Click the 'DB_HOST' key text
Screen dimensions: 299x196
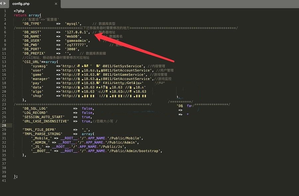[32, 32]
